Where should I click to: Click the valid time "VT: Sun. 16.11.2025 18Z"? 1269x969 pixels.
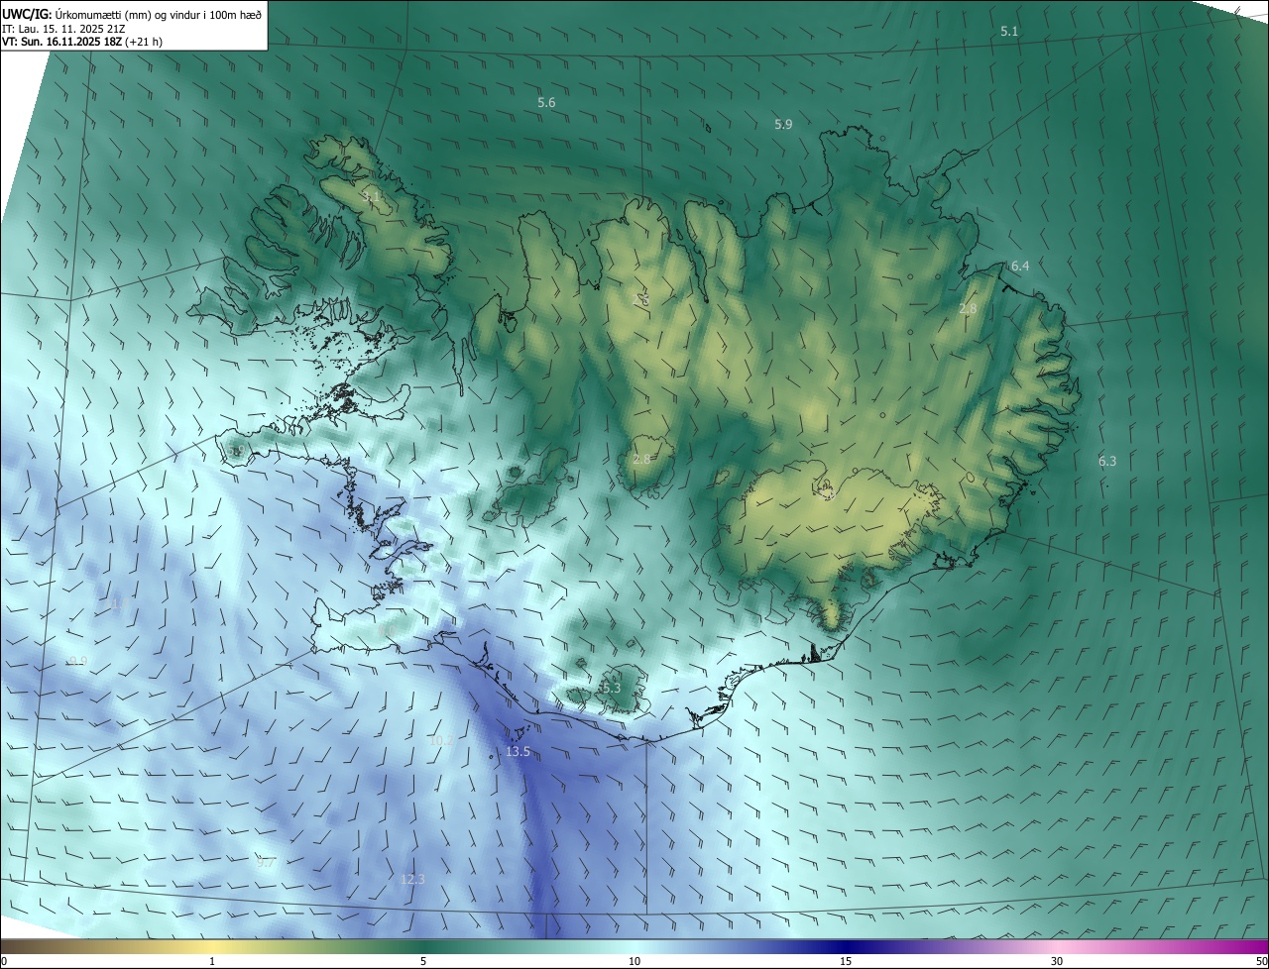[x=61, y=43]
